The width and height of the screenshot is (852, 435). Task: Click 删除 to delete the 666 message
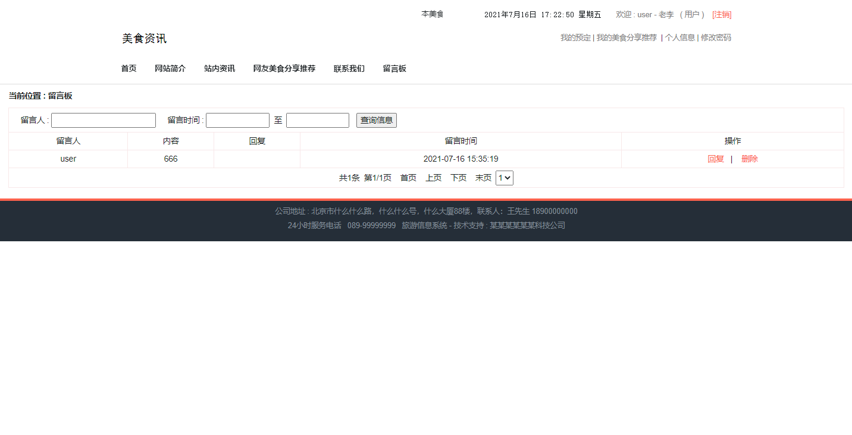coord(750,159)
